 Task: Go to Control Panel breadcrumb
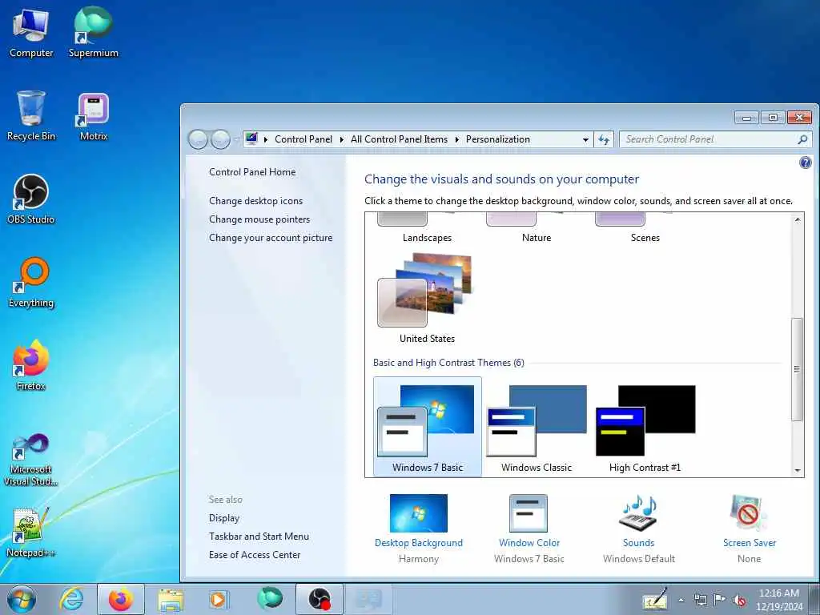303,139
